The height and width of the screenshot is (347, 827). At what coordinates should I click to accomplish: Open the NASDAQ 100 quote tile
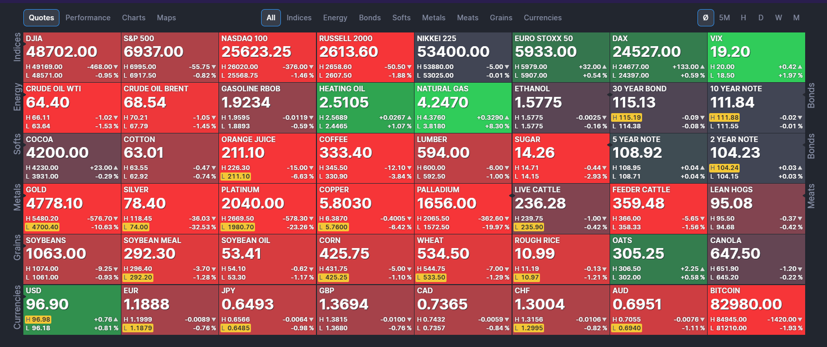coord(267,57)
